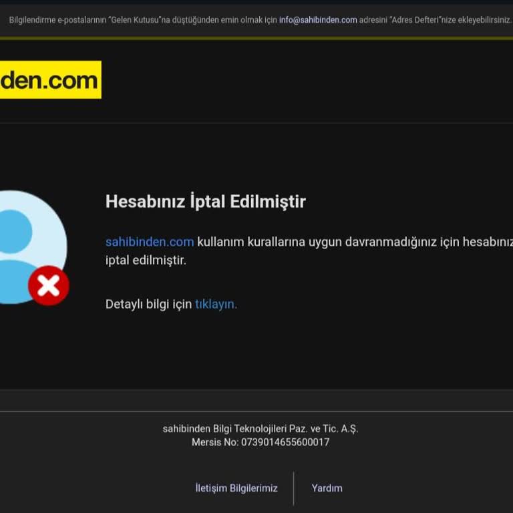Click the 'Mersis No: 0739014655600017' text
The image size is (513, 513).
click(x=261, y=442)
